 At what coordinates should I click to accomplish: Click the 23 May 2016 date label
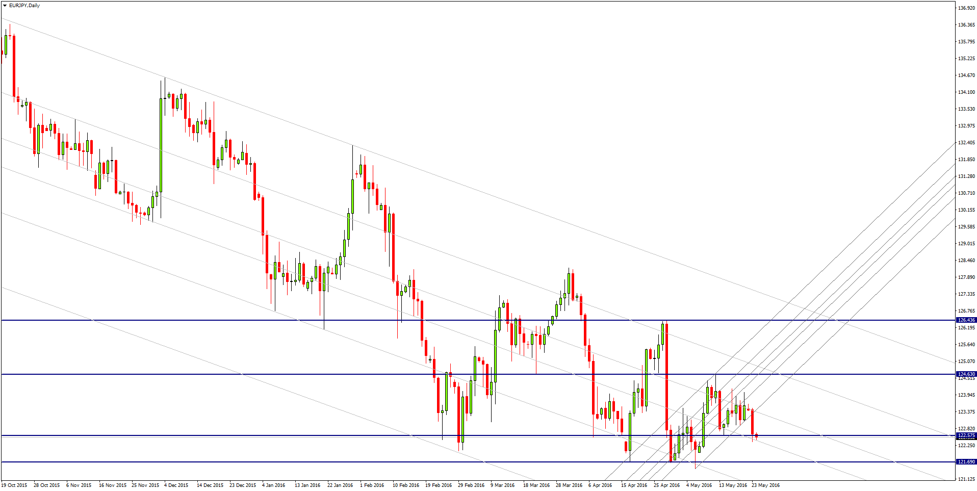click(x=765, y=485)
